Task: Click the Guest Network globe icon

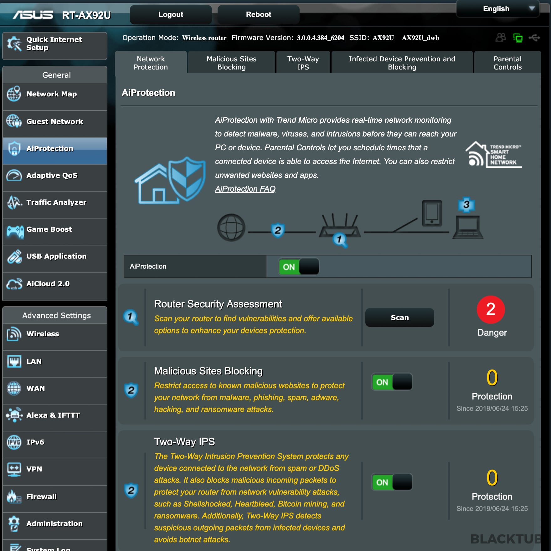Action: (14, 121)
